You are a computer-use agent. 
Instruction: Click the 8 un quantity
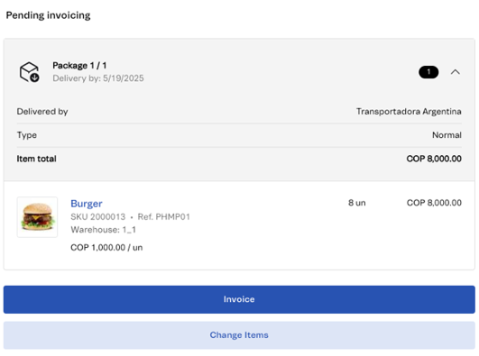(357, 203)
